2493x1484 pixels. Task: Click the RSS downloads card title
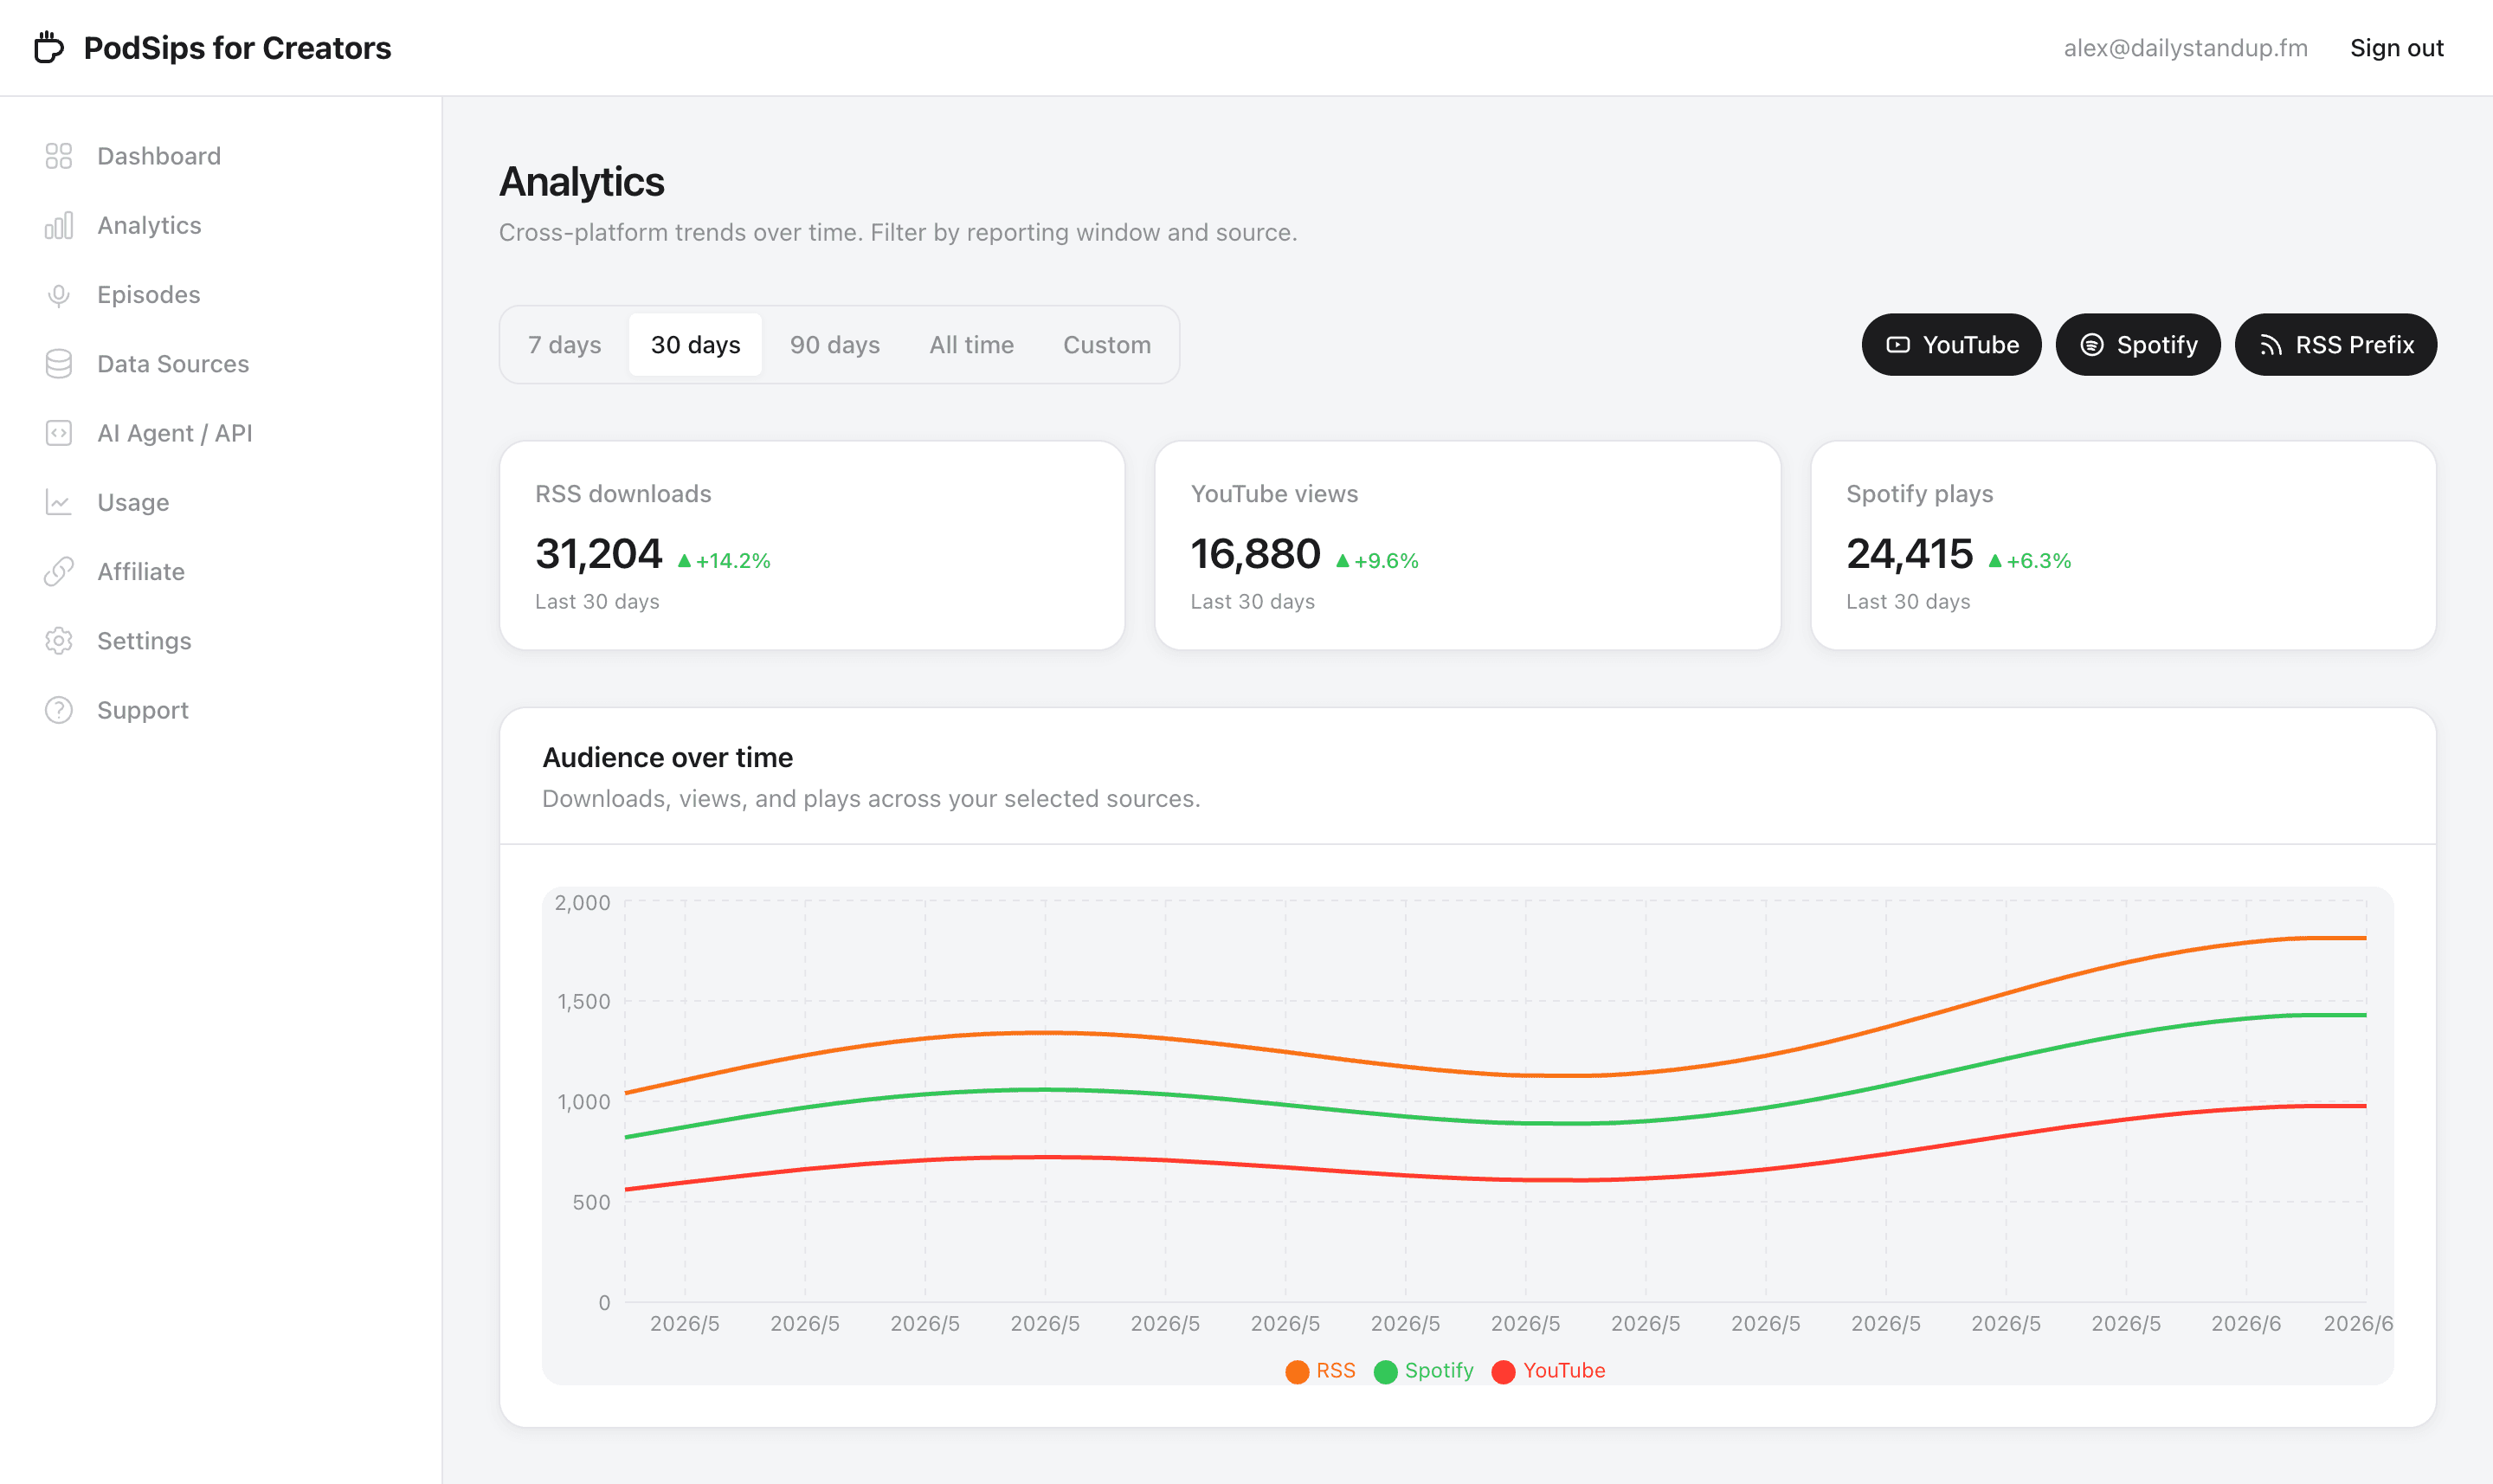point(622,494)
